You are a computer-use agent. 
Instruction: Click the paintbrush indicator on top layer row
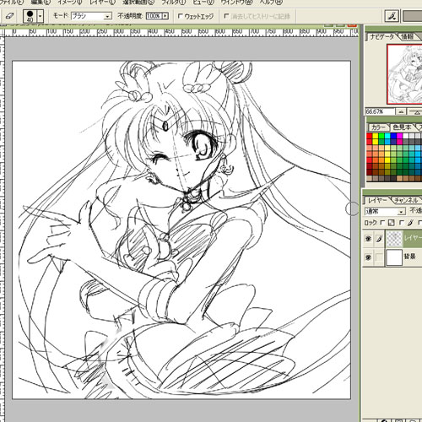(379, 239)
